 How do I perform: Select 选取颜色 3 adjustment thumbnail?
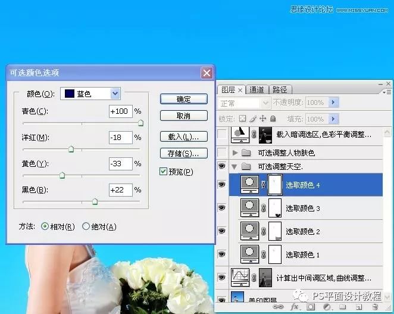pyautogui.click(x=249, y=208)
